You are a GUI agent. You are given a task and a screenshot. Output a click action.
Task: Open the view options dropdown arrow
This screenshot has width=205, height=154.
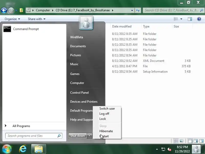pos(181,19)
